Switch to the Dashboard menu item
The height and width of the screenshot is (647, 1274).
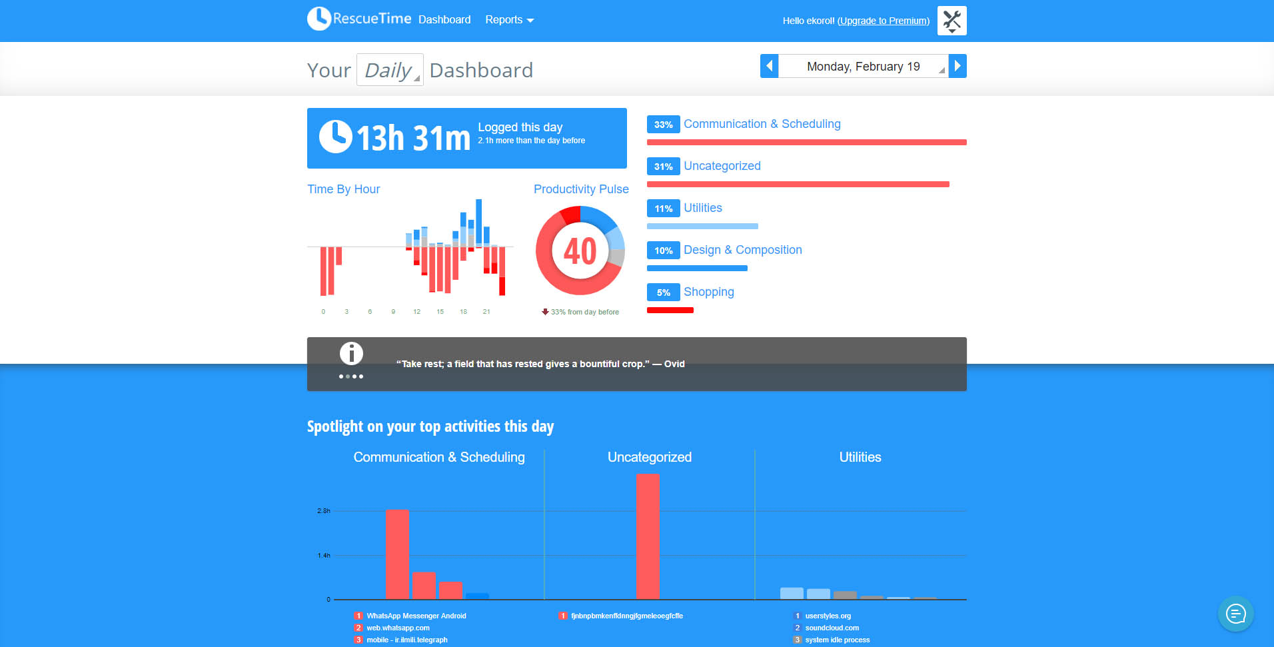(444, 19)
